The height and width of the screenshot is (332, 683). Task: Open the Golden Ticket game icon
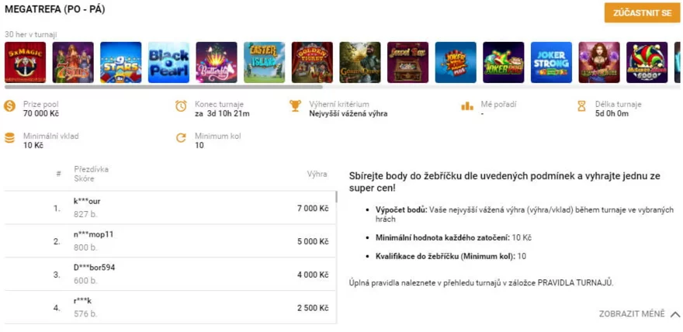[x=312, y=63]
